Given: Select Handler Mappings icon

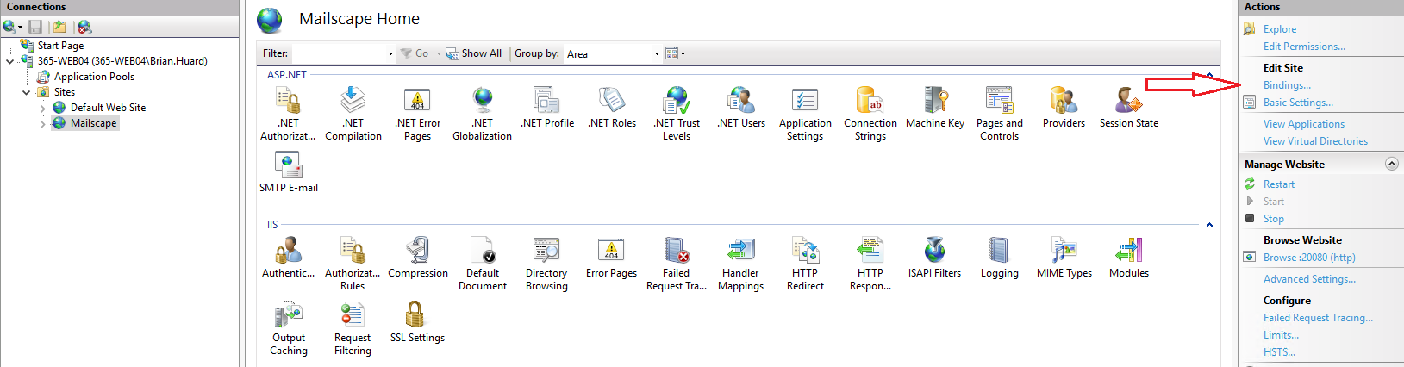Looking at the screenshot, I should coord(741,263).
